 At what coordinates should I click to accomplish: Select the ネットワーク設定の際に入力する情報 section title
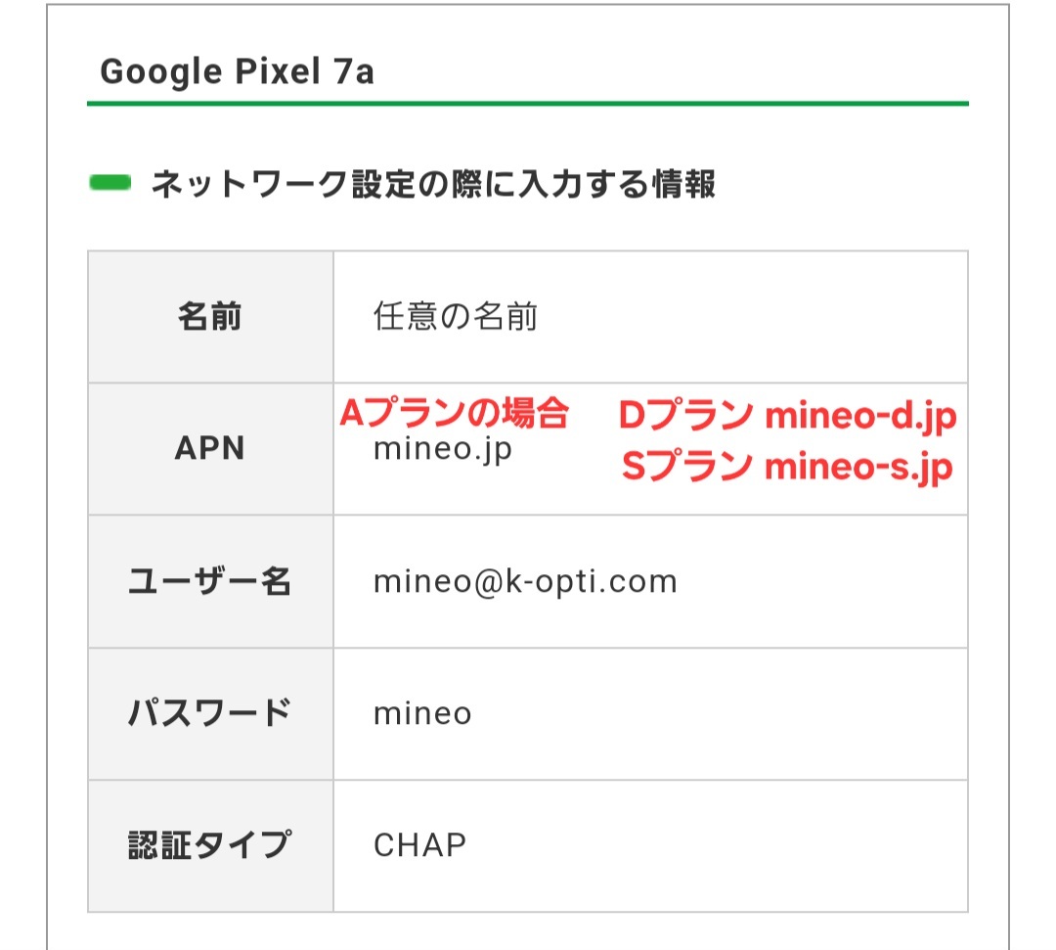pos(433,184)
